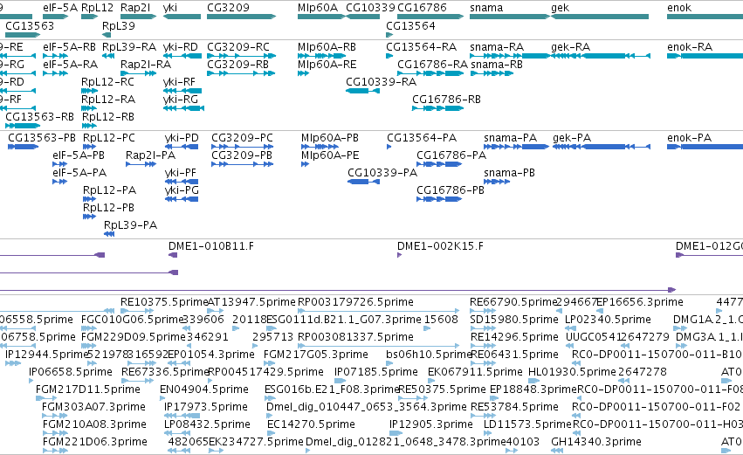
Task: Click EST label FGM217D11.5prime
Action: point(88,390)
